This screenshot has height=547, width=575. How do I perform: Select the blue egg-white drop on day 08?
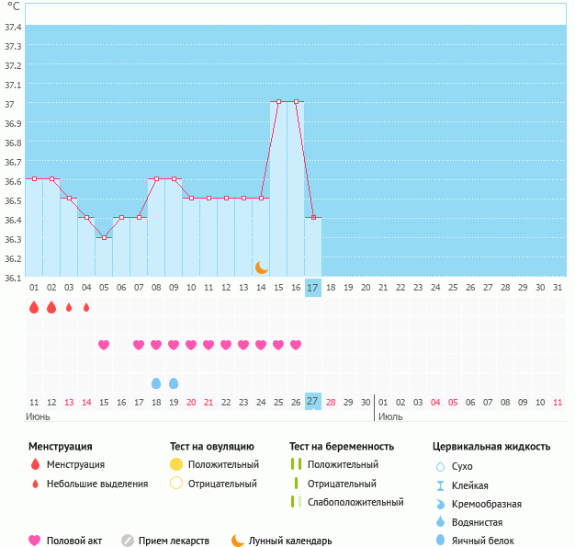[156, 382]
